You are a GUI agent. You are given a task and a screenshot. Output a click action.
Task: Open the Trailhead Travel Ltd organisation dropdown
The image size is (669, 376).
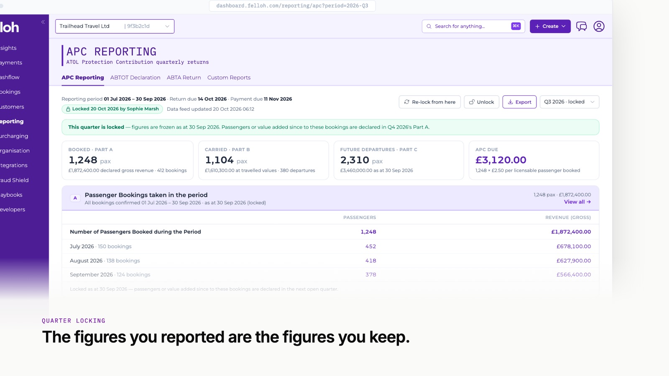pos(115,26)
